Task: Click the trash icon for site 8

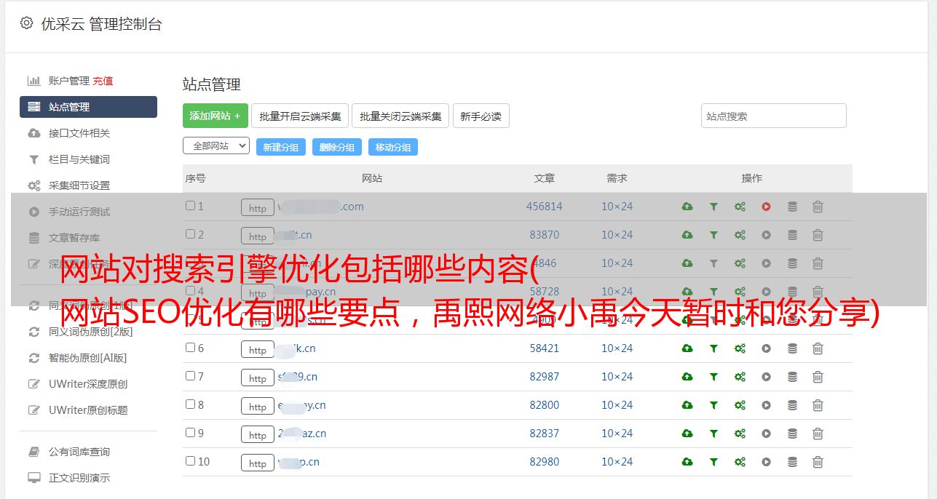Action: 818,405
